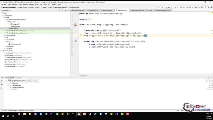Select the Sync tab in Build panel
Image resolution: width=213 pixels, height=120 pixels.
[19, 78]
